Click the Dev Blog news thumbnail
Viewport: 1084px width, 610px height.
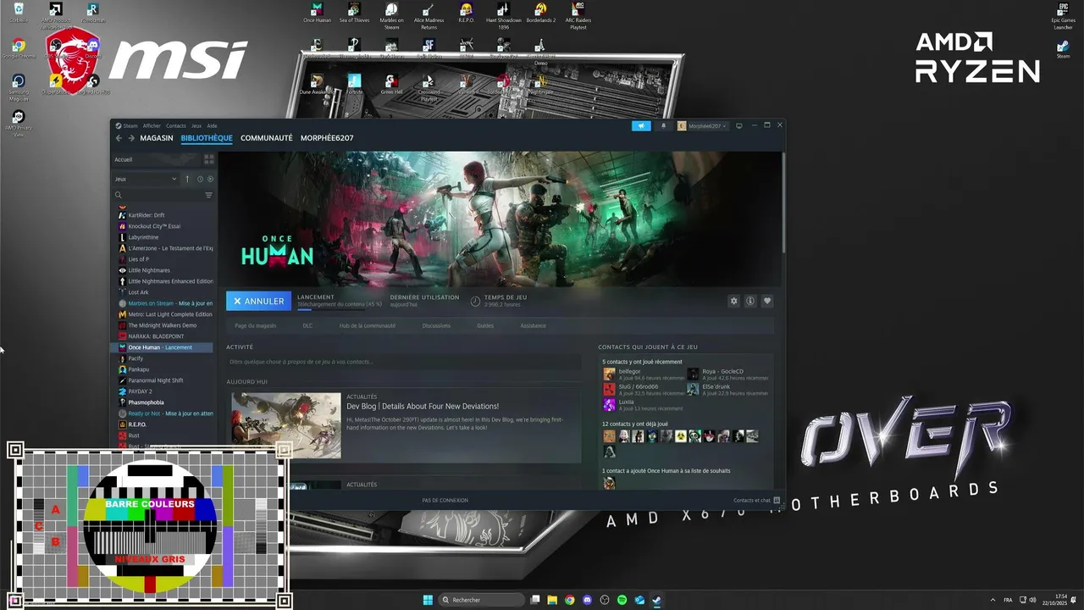(286, 425)
